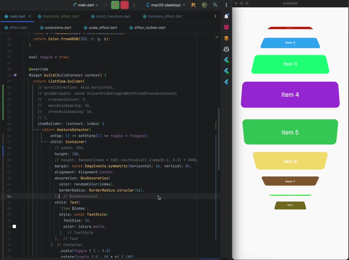The height and width of the screenshot is (260, 349).
Task: Tap the green Item 5 card
Action: (290, 132)
